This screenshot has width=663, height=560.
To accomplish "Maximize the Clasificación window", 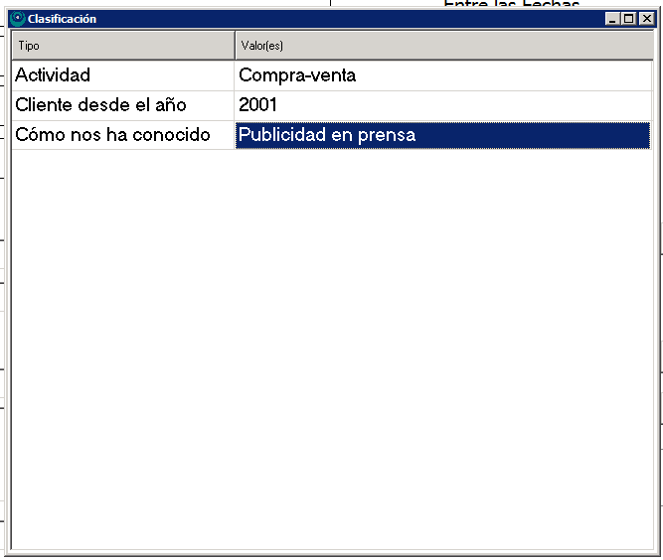I will pyautogui.click(x=628, y=19).
